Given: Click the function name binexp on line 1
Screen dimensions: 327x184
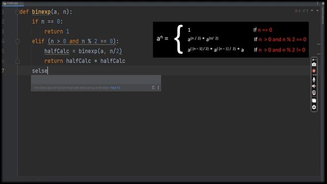Looking at the screenshot, I should [41, 12].
